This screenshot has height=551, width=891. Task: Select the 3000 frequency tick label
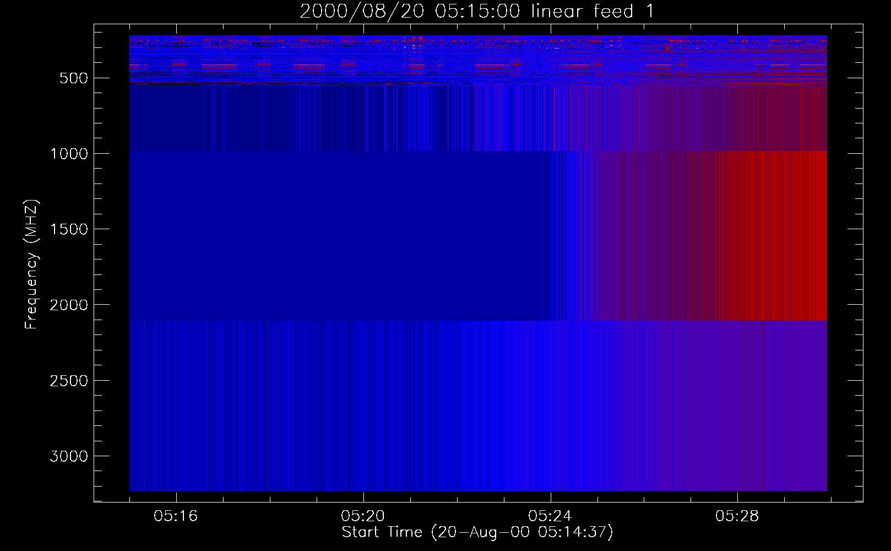pos(69,456)
